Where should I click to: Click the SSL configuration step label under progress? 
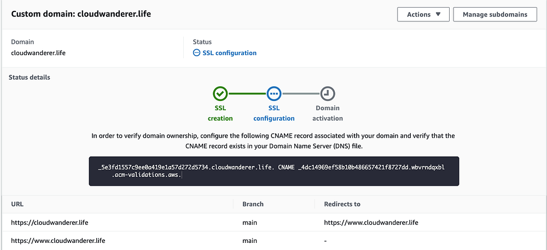(x=274, y=114)
